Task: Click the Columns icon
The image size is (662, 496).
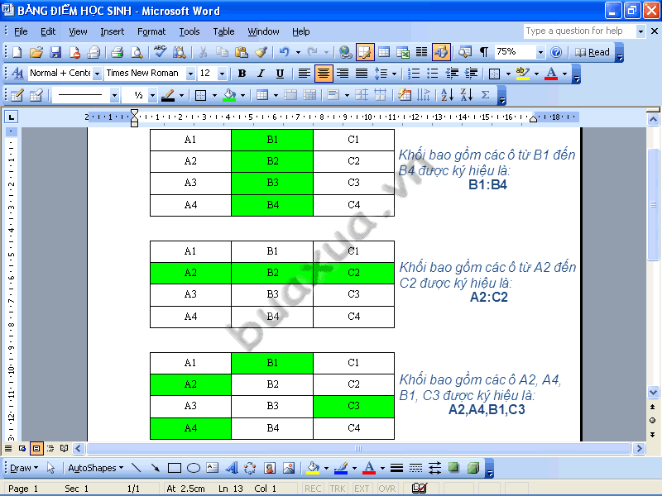Action: click(422, 52)
